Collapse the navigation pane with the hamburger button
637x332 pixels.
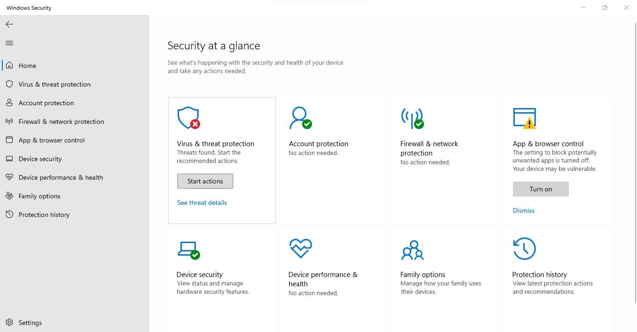(9, 43)
